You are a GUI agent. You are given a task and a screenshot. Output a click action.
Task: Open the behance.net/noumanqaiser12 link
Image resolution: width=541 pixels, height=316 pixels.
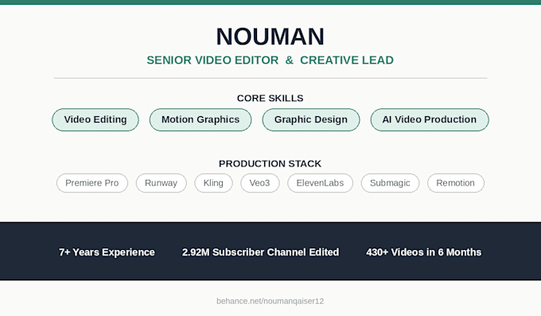[x=270, y=301]
